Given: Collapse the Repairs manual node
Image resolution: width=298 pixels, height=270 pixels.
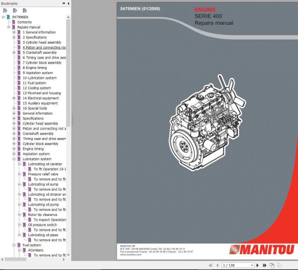Looking at the screenshot, I should click(8, 27).
